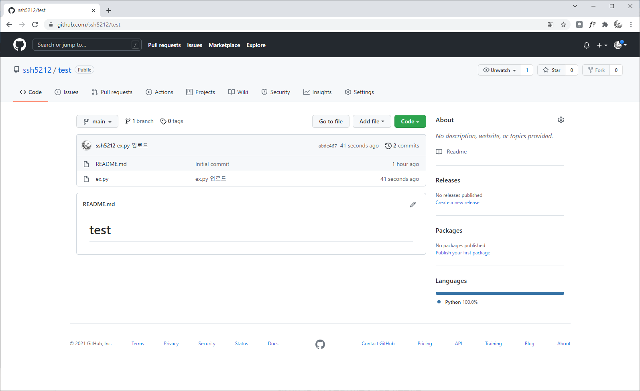Image resolution: width=640 pixels, height=391 pixels.
Task: Open the ex.py file
Action: (x=102, y=179)
